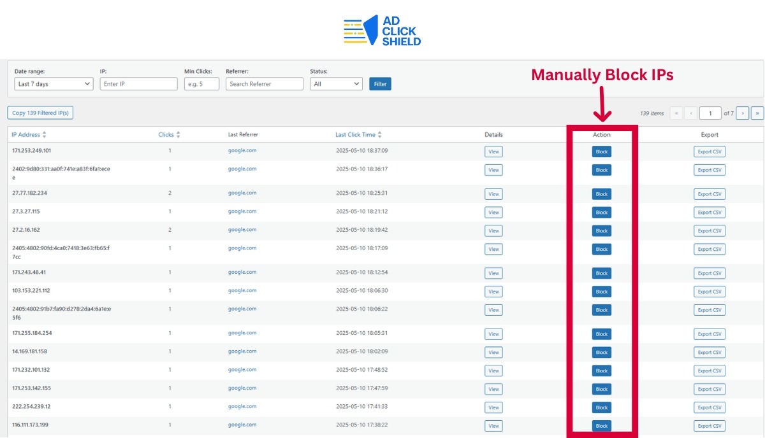Export CSV for 116.111.173.199
This screenshot has height=438, width=765.
pos(710,426)
